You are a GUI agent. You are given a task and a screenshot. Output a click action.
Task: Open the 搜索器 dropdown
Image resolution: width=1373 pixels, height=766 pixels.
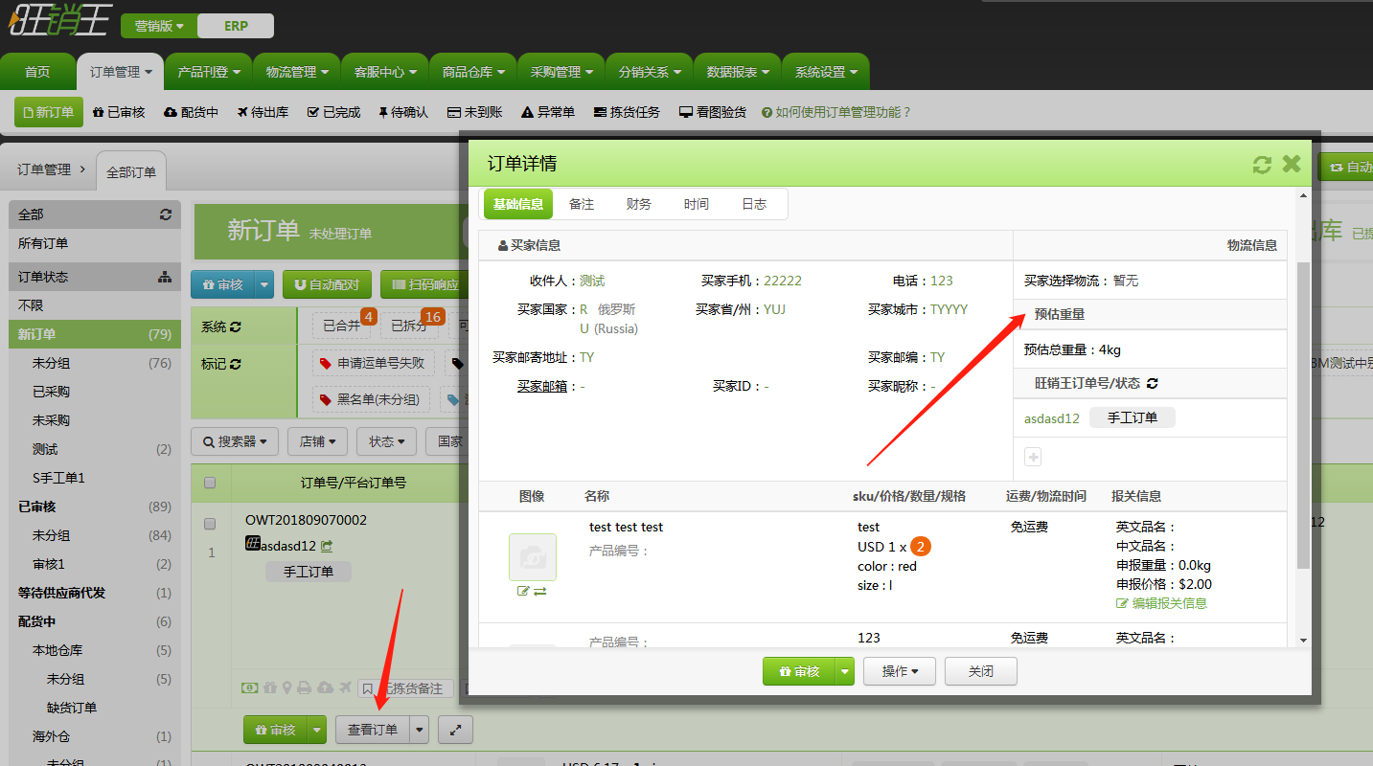click(x=235, y=441)
